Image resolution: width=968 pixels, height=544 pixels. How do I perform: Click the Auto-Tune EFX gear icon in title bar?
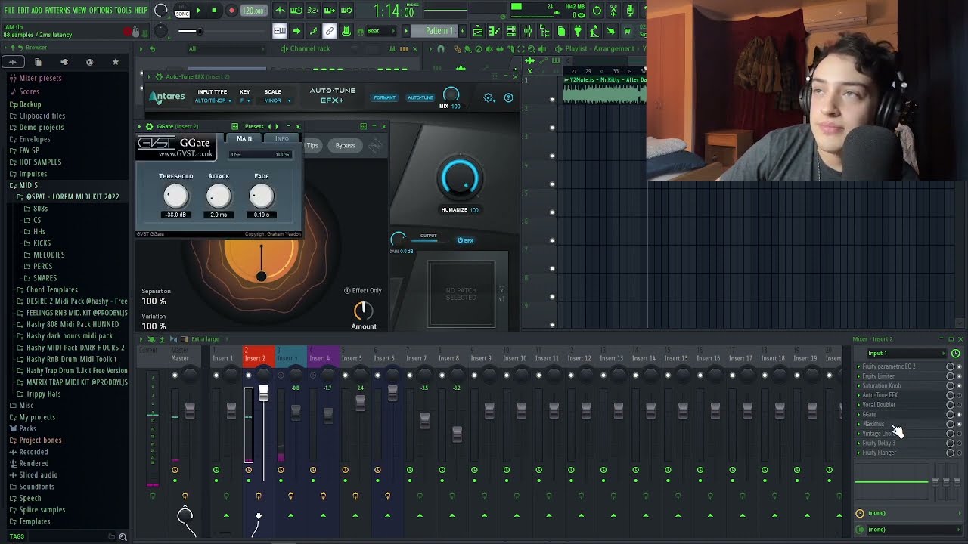click(x=158, y=76)
